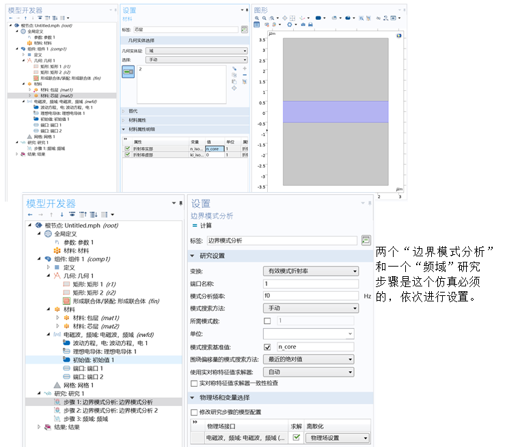Click zoom in icon in Graphics toolbar

tap(257, 18)
